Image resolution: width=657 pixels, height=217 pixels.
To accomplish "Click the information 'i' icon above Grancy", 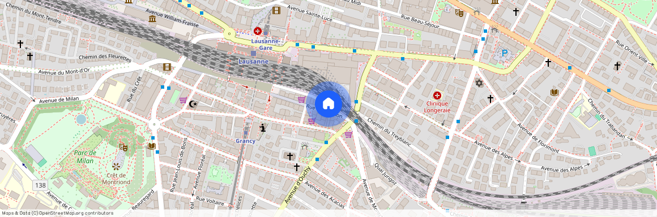I will coord(263,128).
